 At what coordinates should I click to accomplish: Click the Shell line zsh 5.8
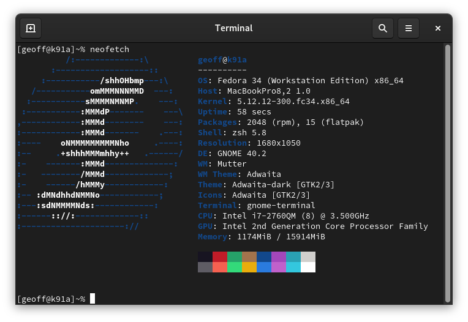232,133
